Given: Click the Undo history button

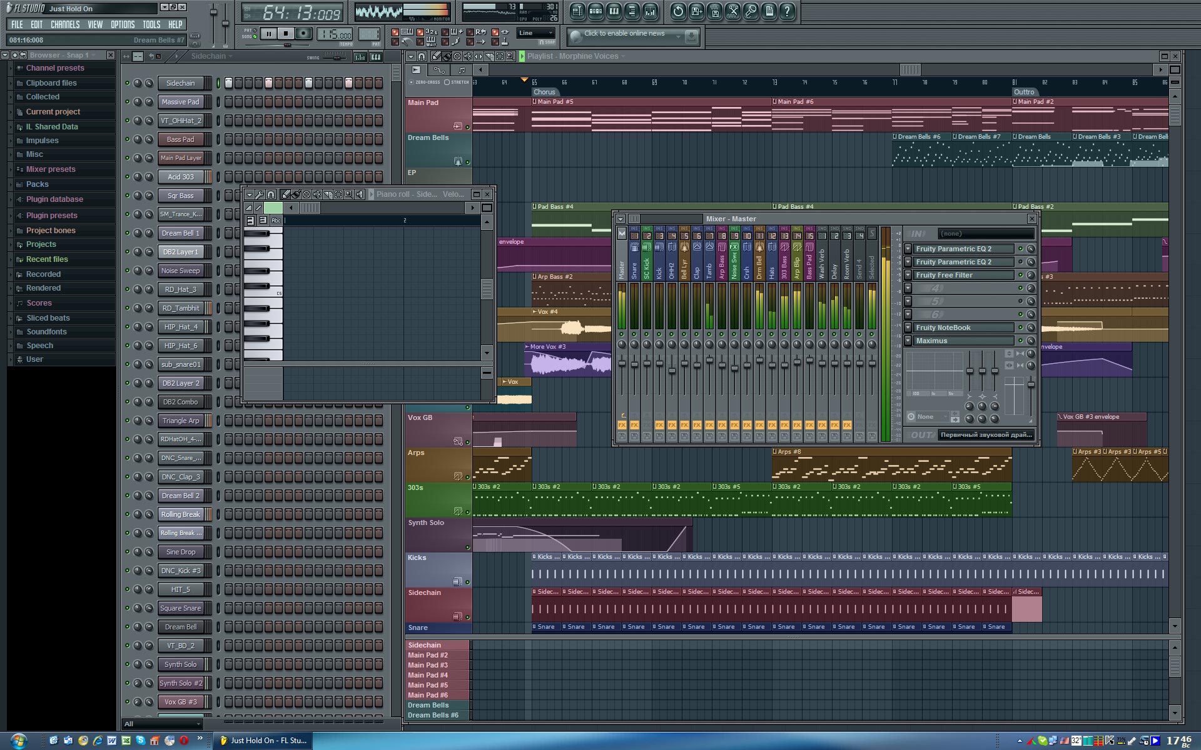Looking at the screenshot, I should (x=677, y=11).
